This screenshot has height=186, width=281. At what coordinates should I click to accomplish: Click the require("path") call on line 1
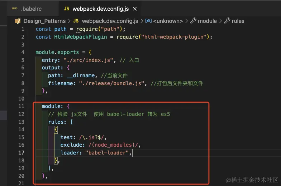coord(99,29)
